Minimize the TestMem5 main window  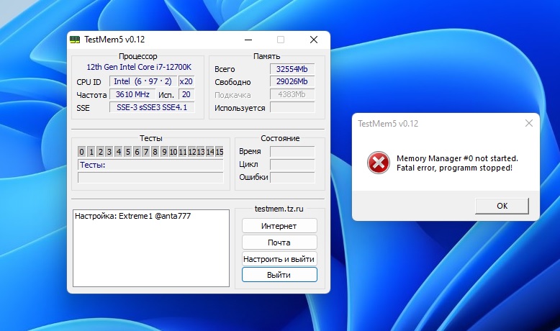[248, 40]
